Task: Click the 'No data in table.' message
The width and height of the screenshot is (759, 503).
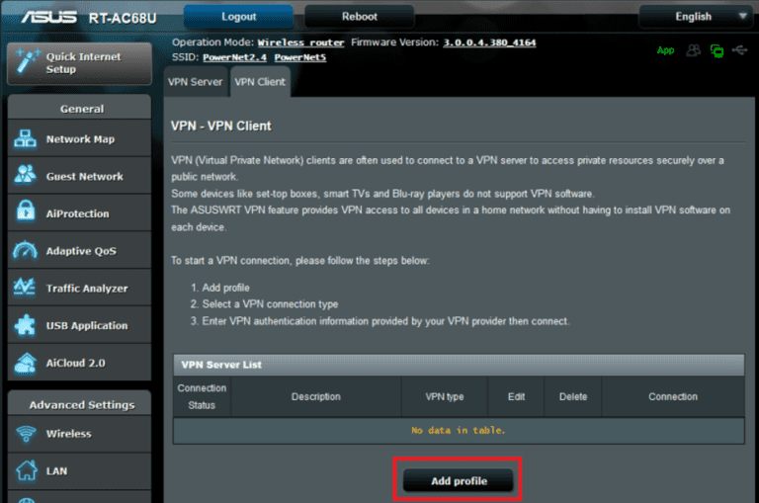Action: (458, 431)
